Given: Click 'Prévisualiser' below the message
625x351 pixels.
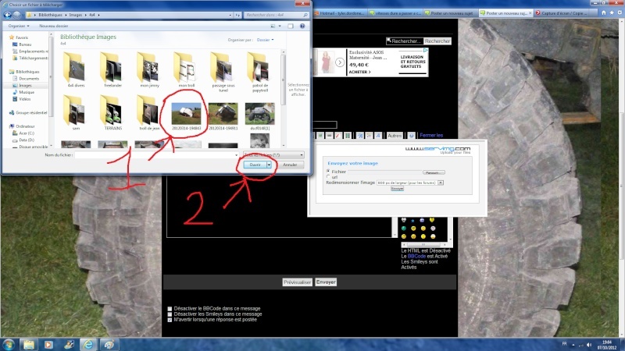Looking at the screenshot, I should (298, 282).
